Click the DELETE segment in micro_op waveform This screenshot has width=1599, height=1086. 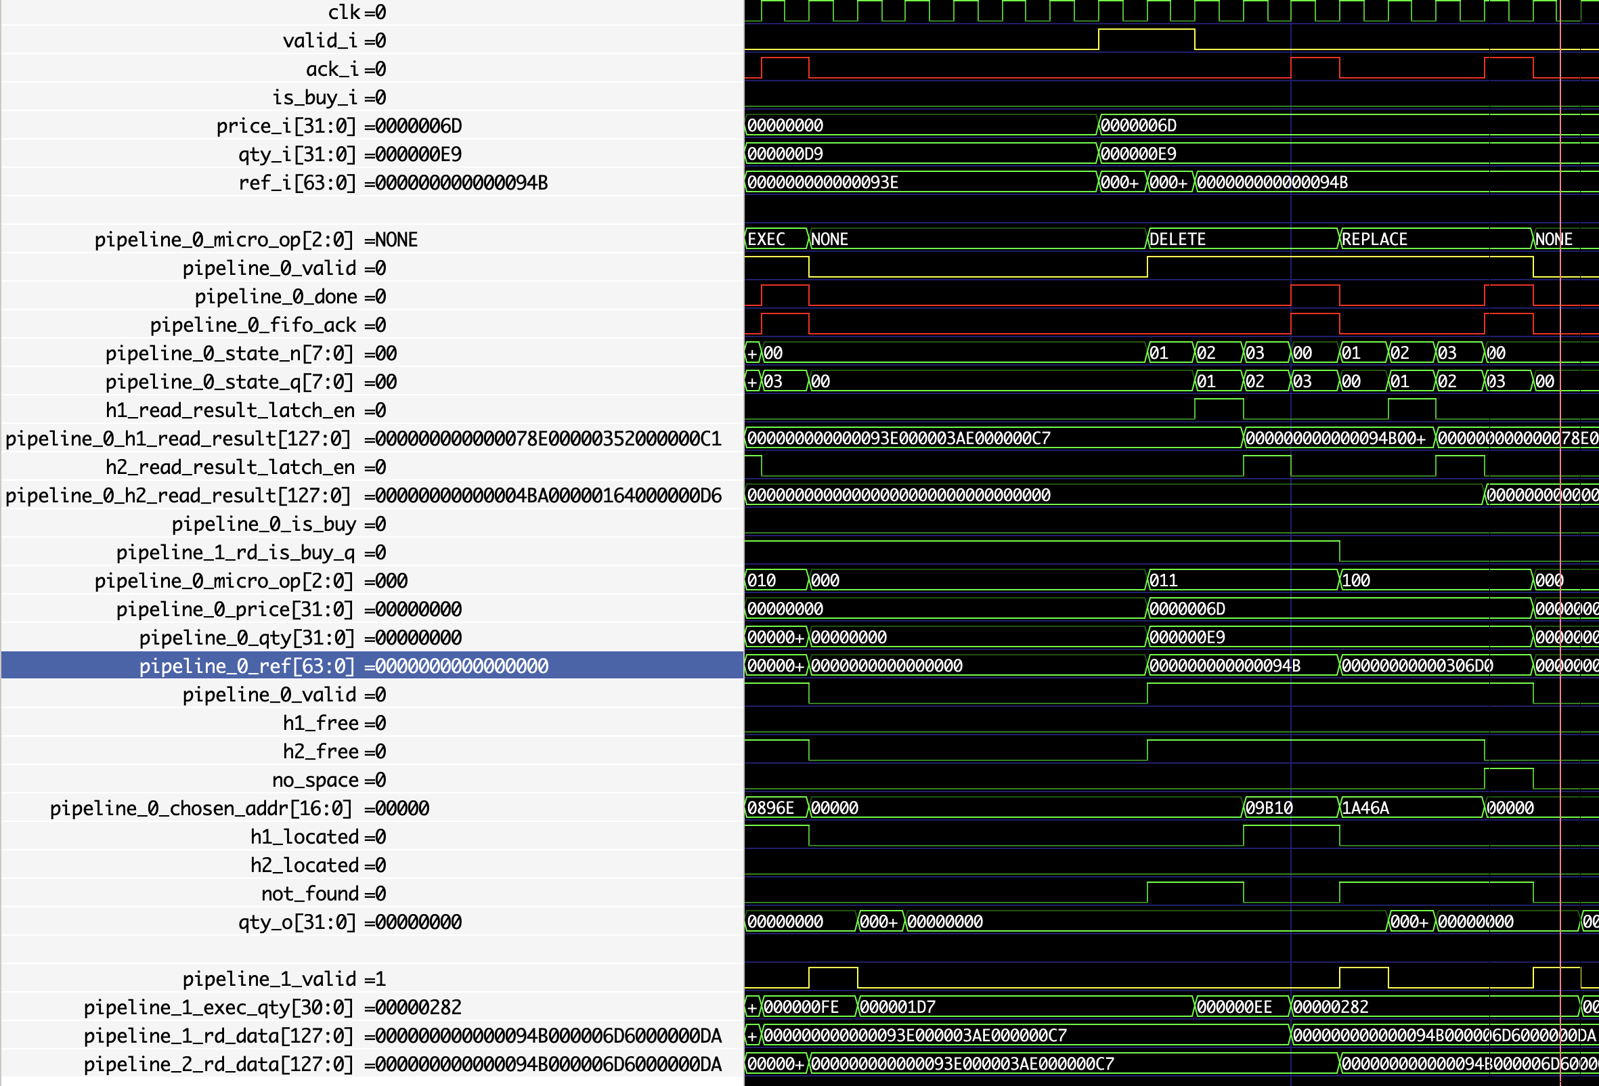[x=1243, y=239]
